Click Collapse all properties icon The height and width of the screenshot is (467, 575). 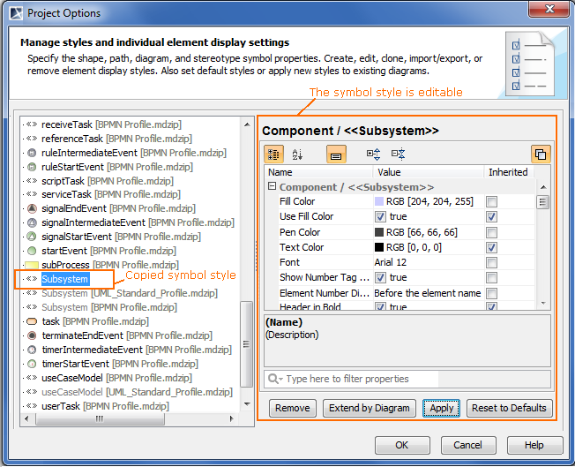398,154
